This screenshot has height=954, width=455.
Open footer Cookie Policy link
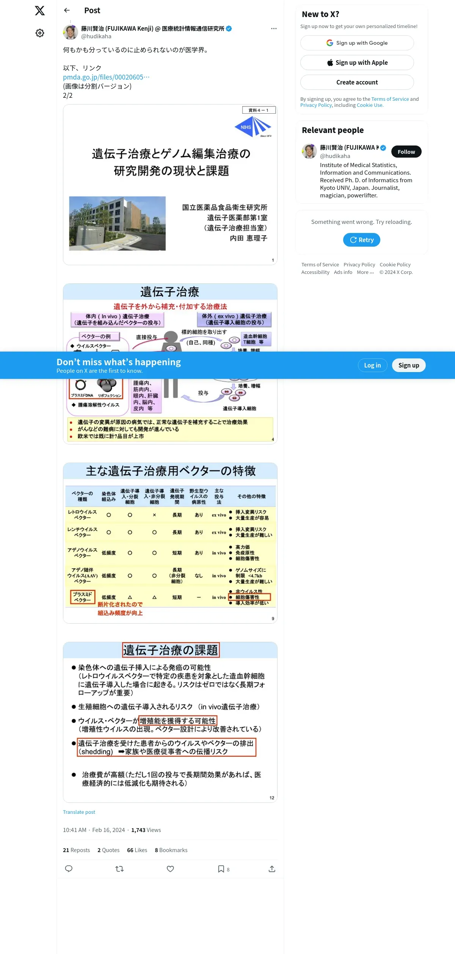395,265
